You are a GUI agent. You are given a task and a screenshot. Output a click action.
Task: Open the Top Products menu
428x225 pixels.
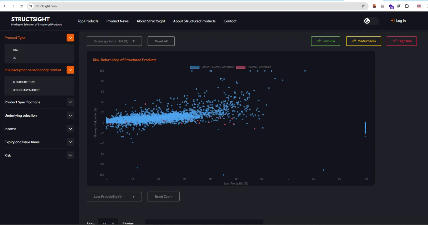(88, 21)
